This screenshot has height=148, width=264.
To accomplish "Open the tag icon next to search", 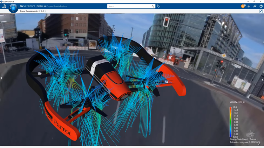I will coord(159,6).
